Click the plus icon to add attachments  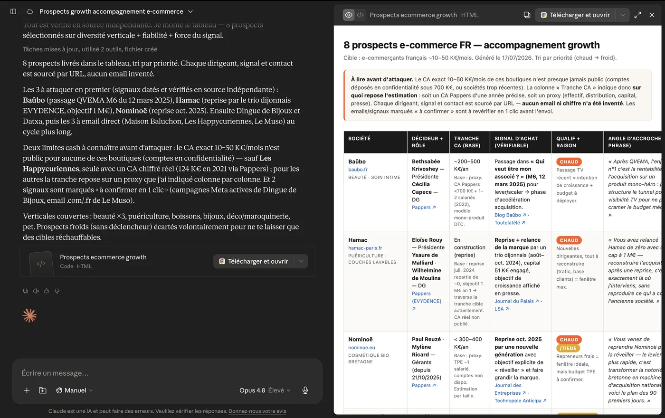tap(27, 390)
